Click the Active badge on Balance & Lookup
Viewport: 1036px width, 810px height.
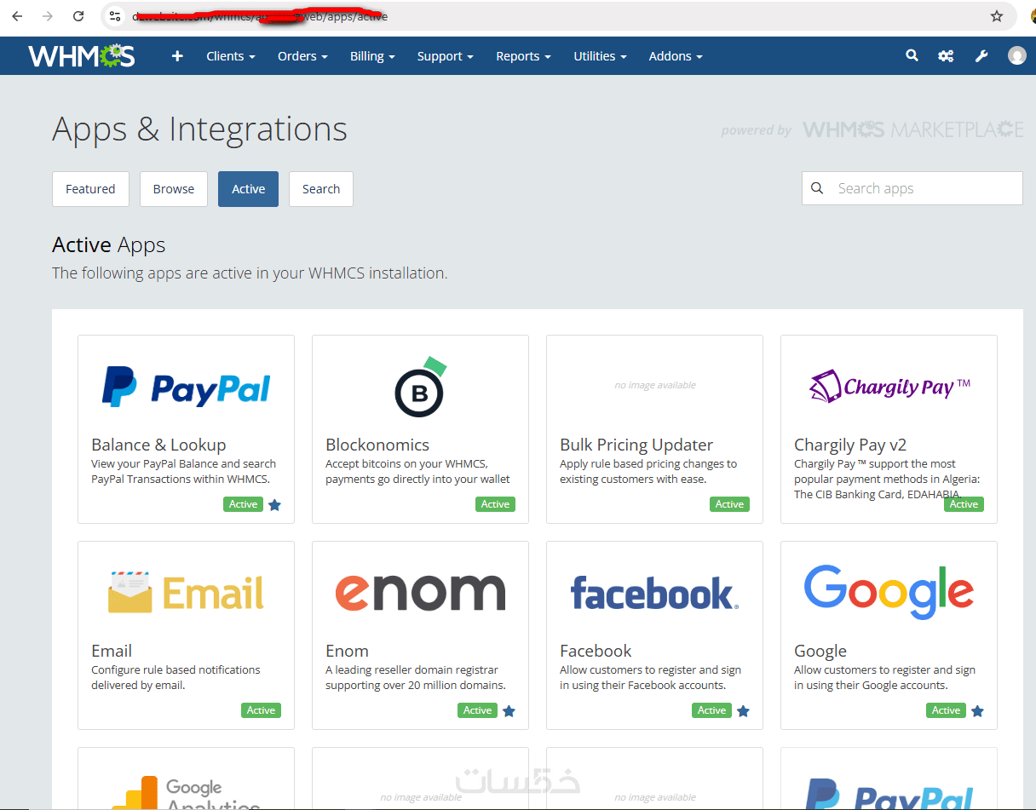tap(243, 504)
